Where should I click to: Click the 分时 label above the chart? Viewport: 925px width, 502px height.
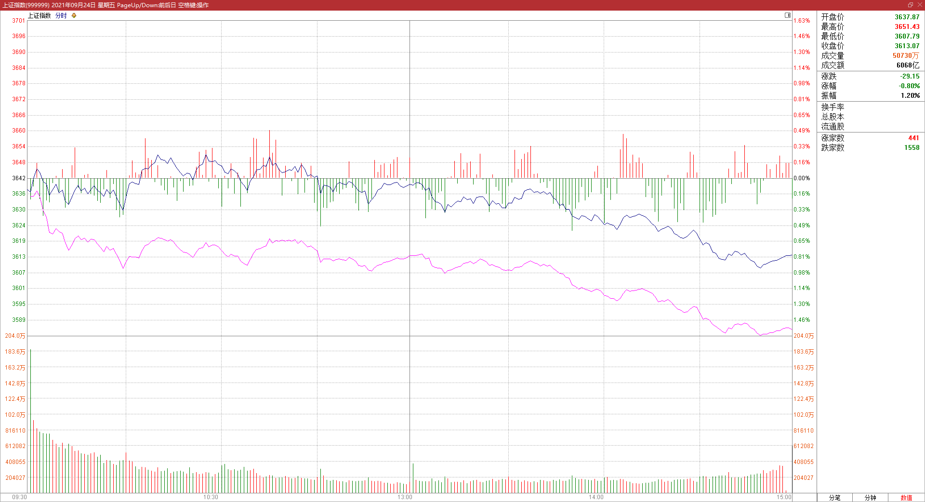pyautogui.click(x=61, y=15)
